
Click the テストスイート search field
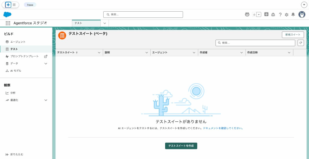pyautogui.click(x=255, y=43)
